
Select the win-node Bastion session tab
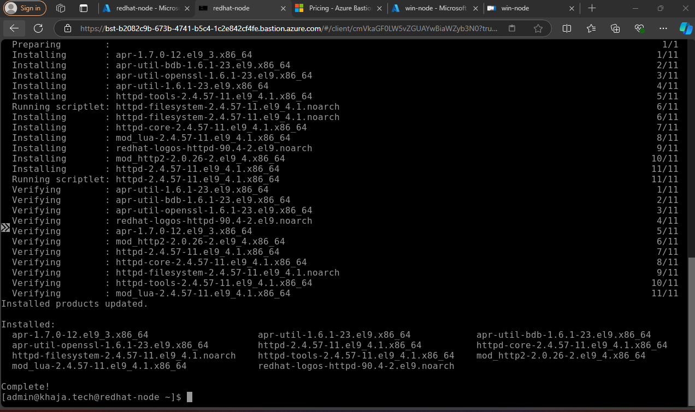point(525,8)
